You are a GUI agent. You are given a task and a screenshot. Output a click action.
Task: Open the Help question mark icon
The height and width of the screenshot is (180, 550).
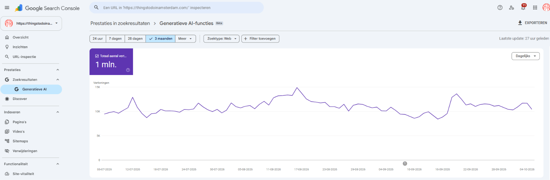pyautogui.click(x=500, y=7)
